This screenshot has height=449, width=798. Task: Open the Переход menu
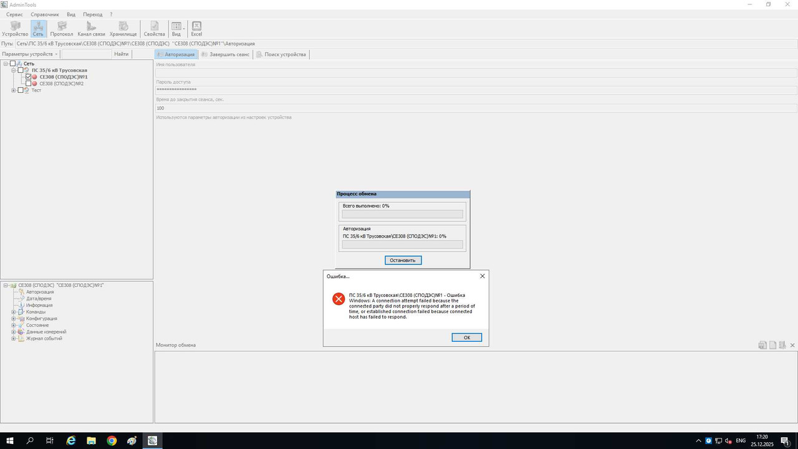[93, 14]
